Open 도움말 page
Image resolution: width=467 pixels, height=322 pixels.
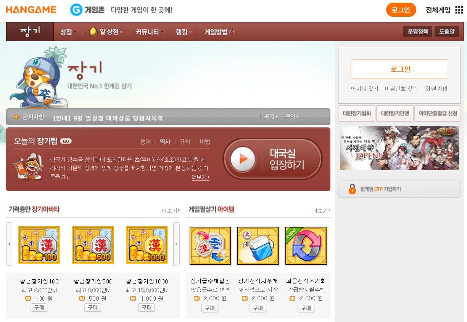point(447,32)
